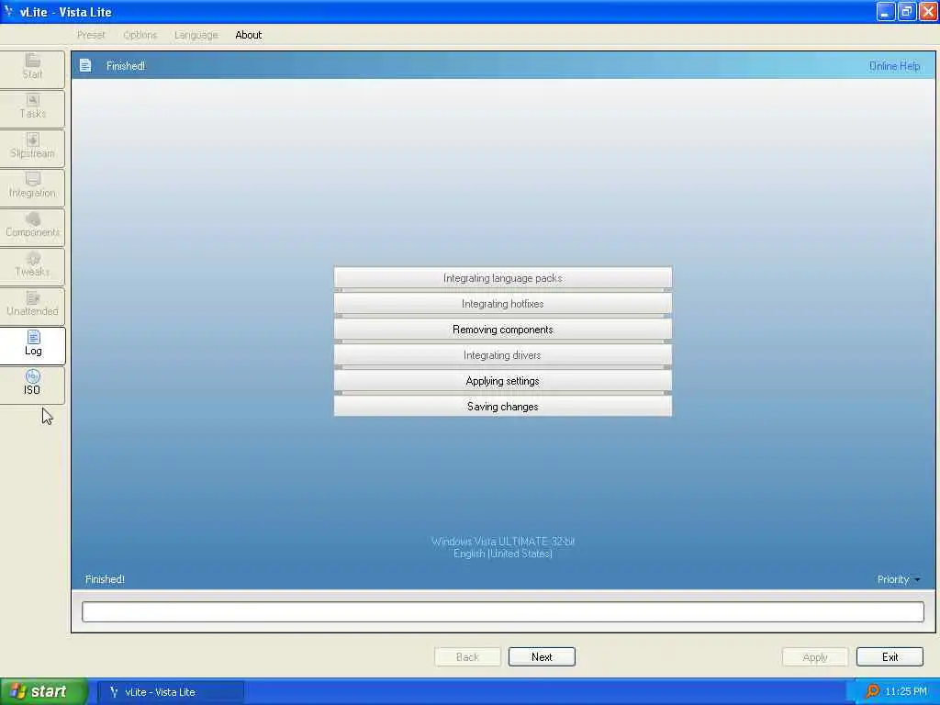Click the Integrating hotfixes step
Viewport: 940px width, 705px height.
[502, 304]
